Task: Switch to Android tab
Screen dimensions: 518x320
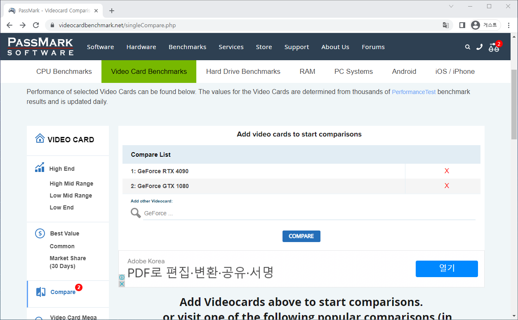Action: click(x=404, y=71)
